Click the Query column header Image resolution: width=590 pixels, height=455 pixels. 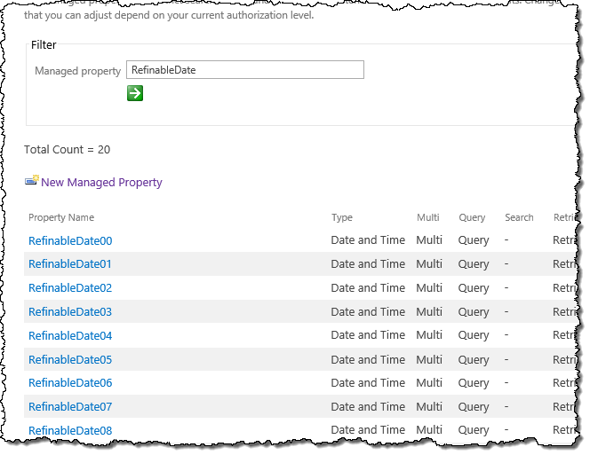472,217
